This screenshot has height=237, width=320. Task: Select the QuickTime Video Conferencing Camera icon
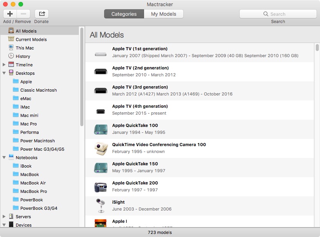(101, 148)
